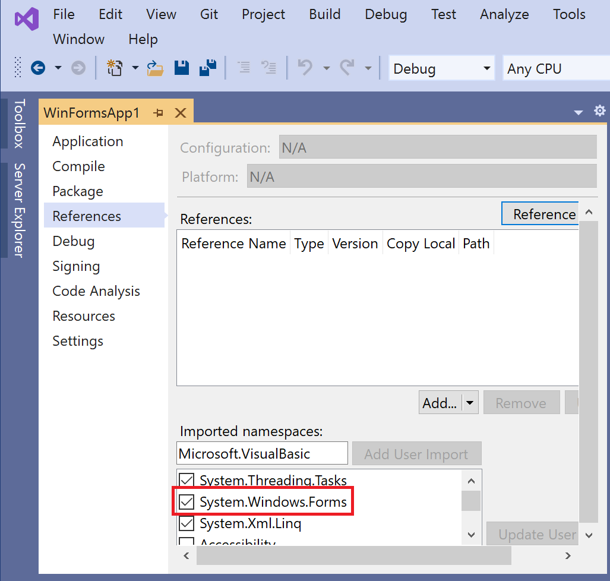Screen dimensions: 610x581
Task: Click the Add... reference button
Action: click(x=440, y=403)
